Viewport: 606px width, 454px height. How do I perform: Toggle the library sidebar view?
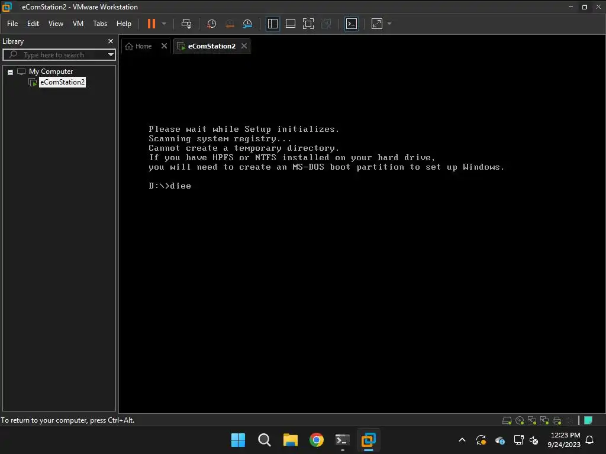pyautogui.click(x=272, y=24)
